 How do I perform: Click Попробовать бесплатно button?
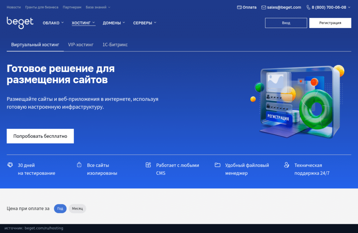pos(40,136)
